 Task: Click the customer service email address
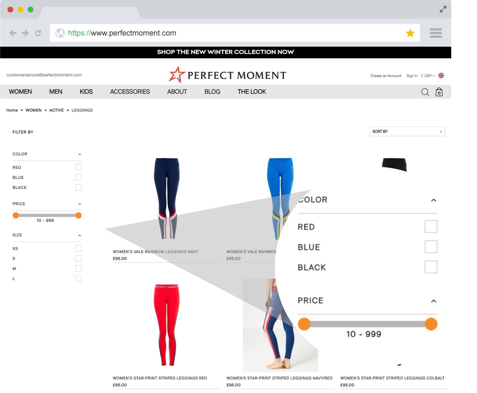44,75
